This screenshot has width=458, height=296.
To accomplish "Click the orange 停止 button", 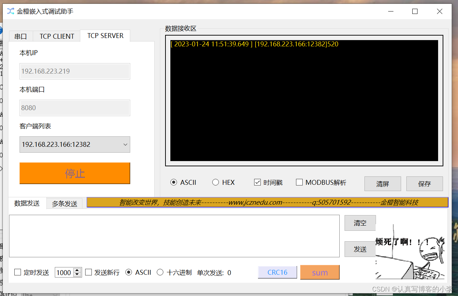I will click(75, 173).
